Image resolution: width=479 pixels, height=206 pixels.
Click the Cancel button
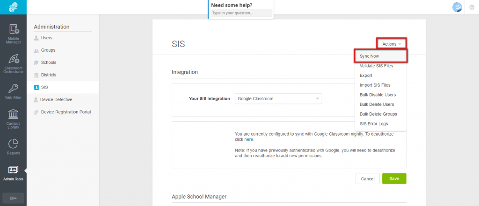368,179
